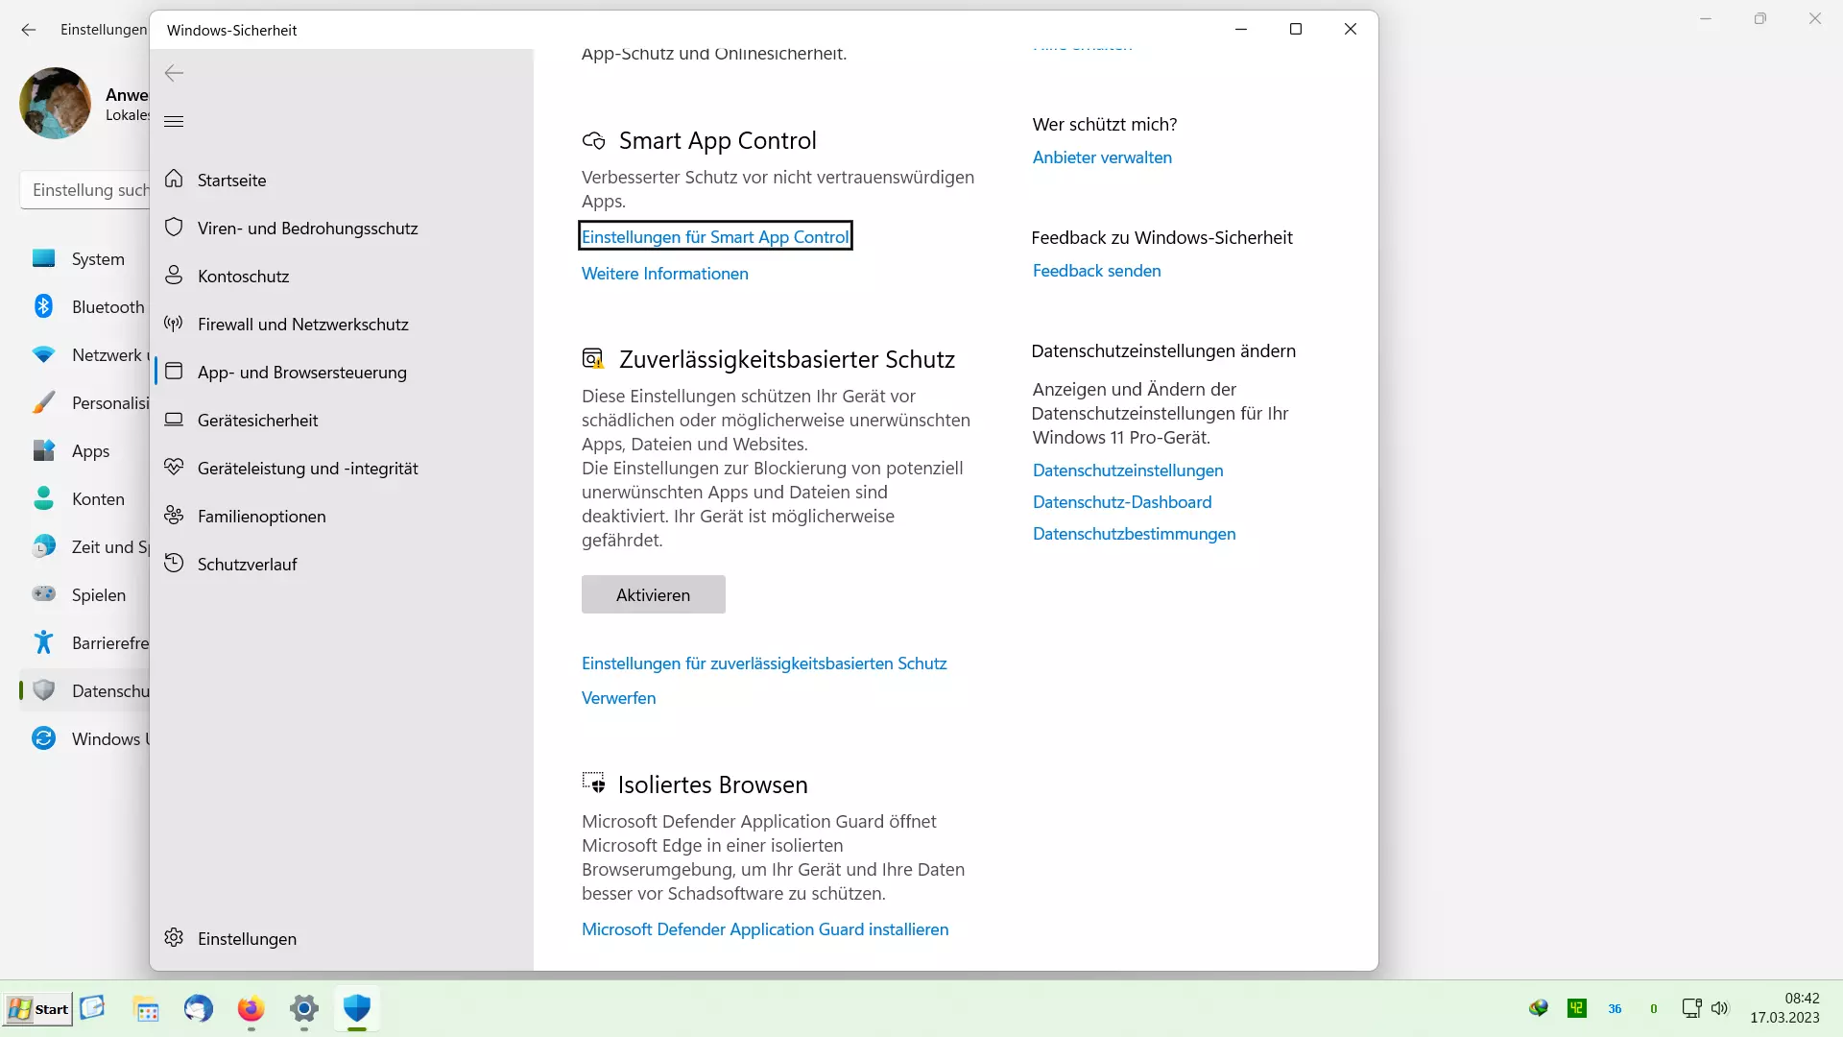Image resolution: width=1843 pixels, height=1037 pixels.
Task: Open Datenschutzbestimmungen link
Action: [x=1134, y=534]
